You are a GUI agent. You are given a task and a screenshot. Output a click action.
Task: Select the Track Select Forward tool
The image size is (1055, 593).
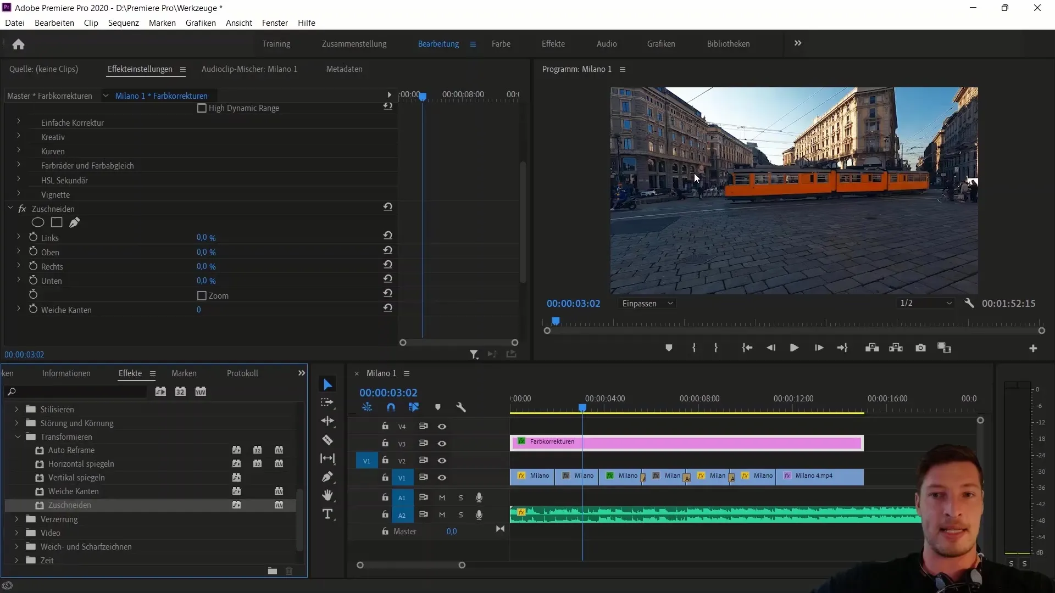(x=327, y=402)
